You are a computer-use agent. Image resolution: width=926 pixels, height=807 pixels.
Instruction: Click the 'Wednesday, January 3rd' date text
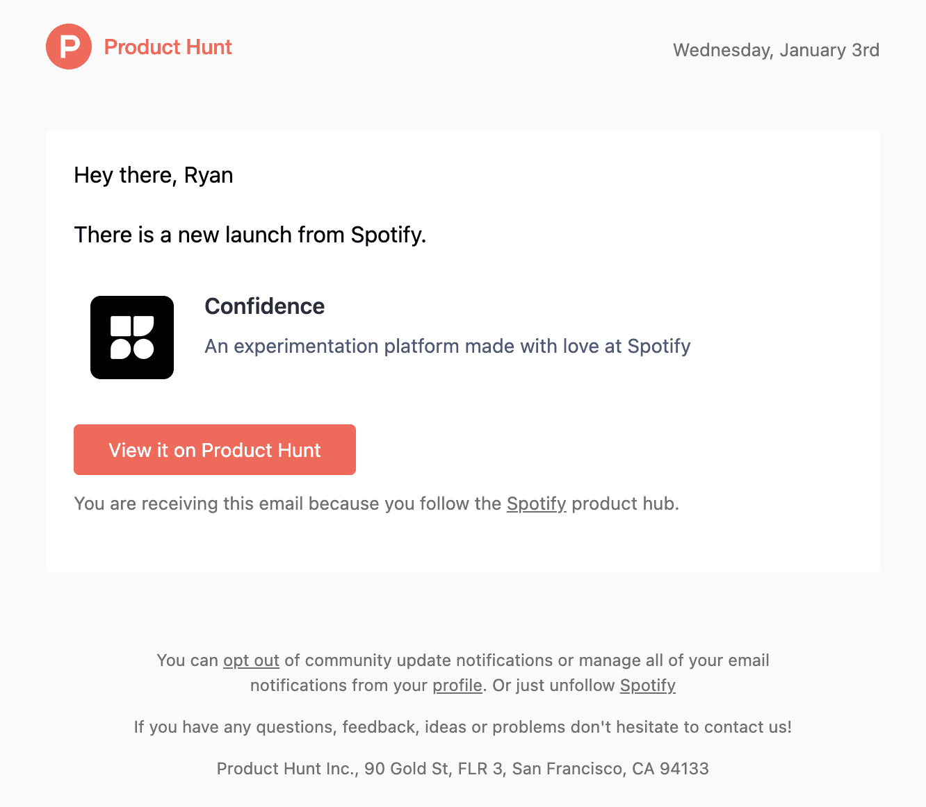[776, 50]
